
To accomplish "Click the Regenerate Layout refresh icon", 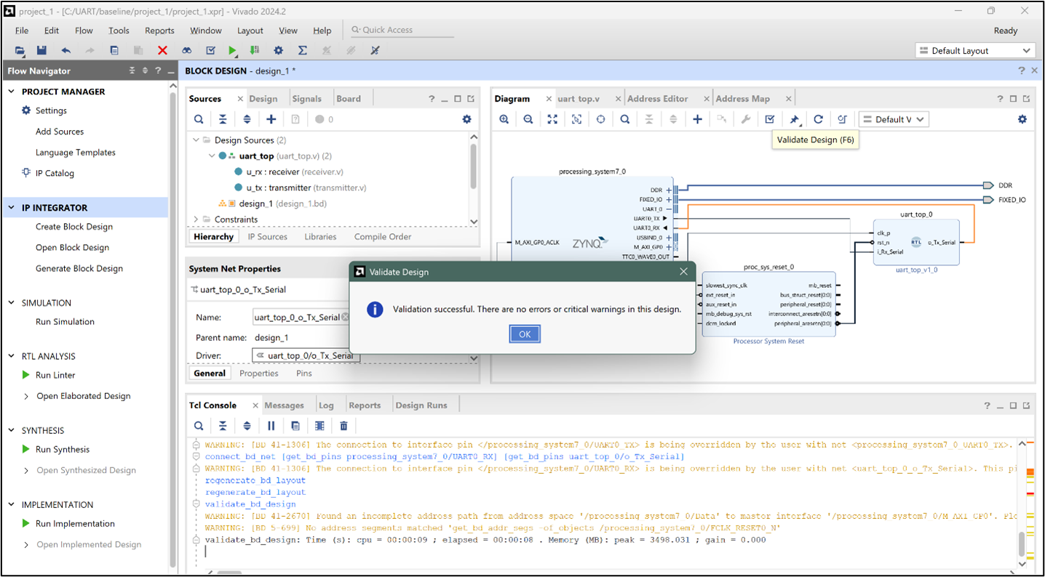I will pos(818,118).
